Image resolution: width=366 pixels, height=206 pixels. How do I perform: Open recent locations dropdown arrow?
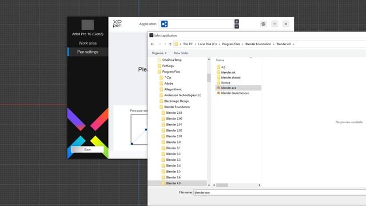(x=165, y=44)
